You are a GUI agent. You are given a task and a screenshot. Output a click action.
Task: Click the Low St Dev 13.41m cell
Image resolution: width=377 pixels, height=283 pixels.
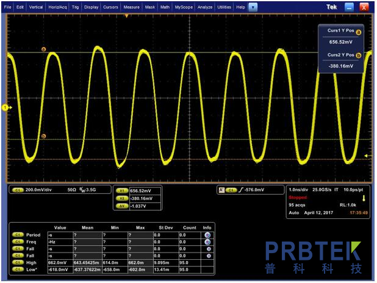pyautogui.click(x=166, y=270)
